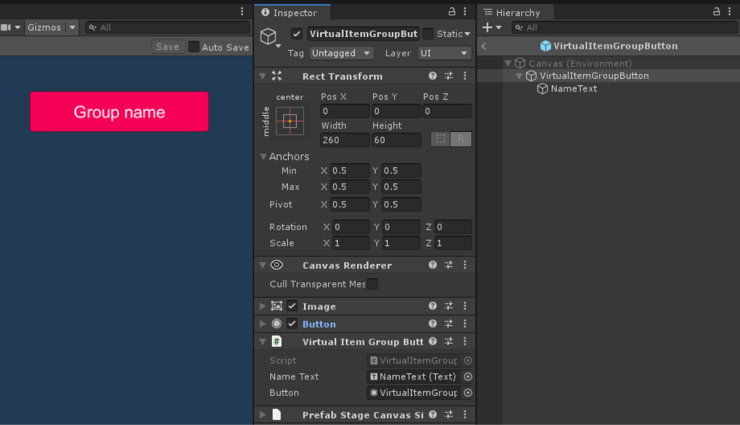This screenshot has height=425, width=740.
Task: Go back with prefab stage arrow
Action: (484, 46)
